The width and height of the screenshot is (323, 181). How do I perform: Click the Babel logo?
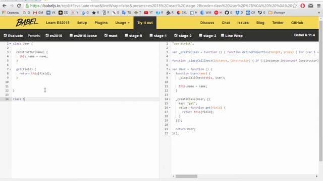pyautogui.click(x=27, y=22)
